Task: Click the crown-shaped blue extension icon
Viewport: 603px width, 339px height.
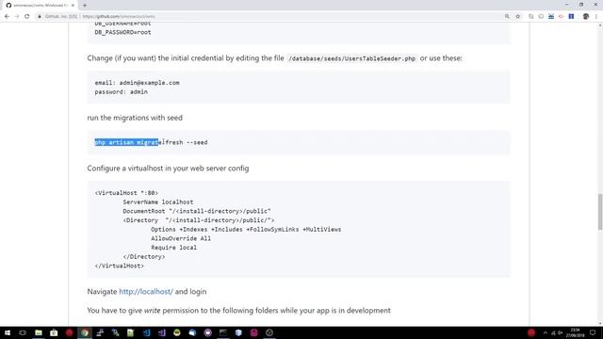Action: [551, 17]
